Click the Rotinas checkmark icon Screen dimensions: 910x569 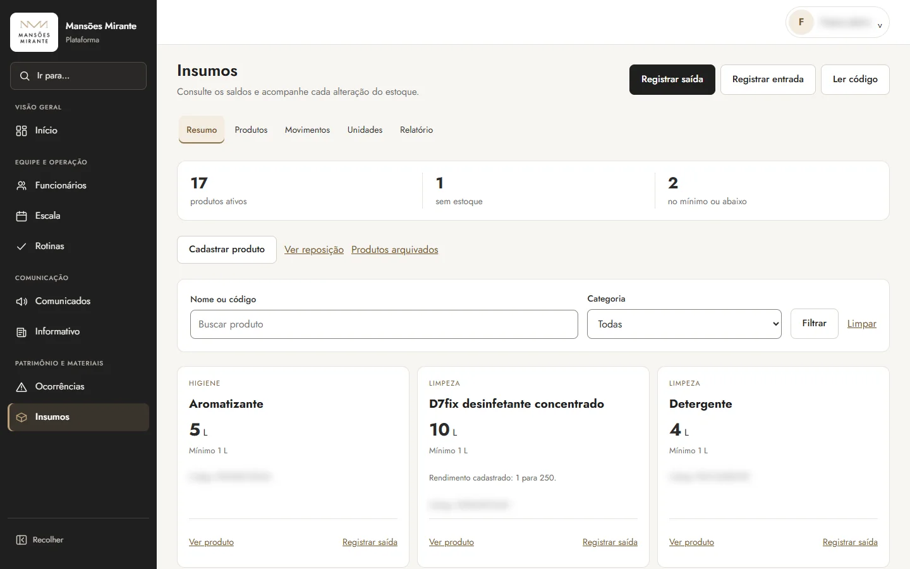[21, 247]
